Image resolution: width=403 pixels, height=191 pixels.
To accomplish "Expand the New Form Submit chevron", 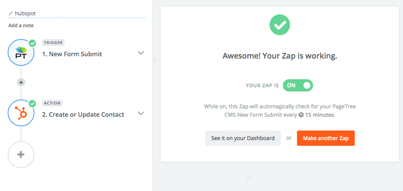I will point(140,53).
